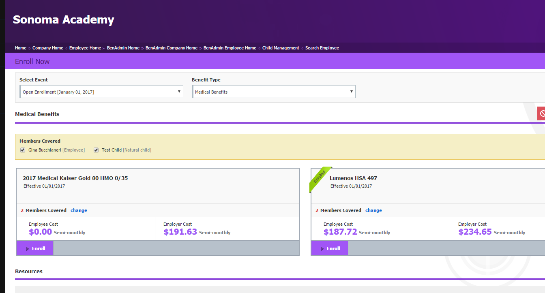Click the green Enrolled ribbon on Lumenos HSA
The image size is (545, 293).
pyautogui.click(x=321, y=179)
